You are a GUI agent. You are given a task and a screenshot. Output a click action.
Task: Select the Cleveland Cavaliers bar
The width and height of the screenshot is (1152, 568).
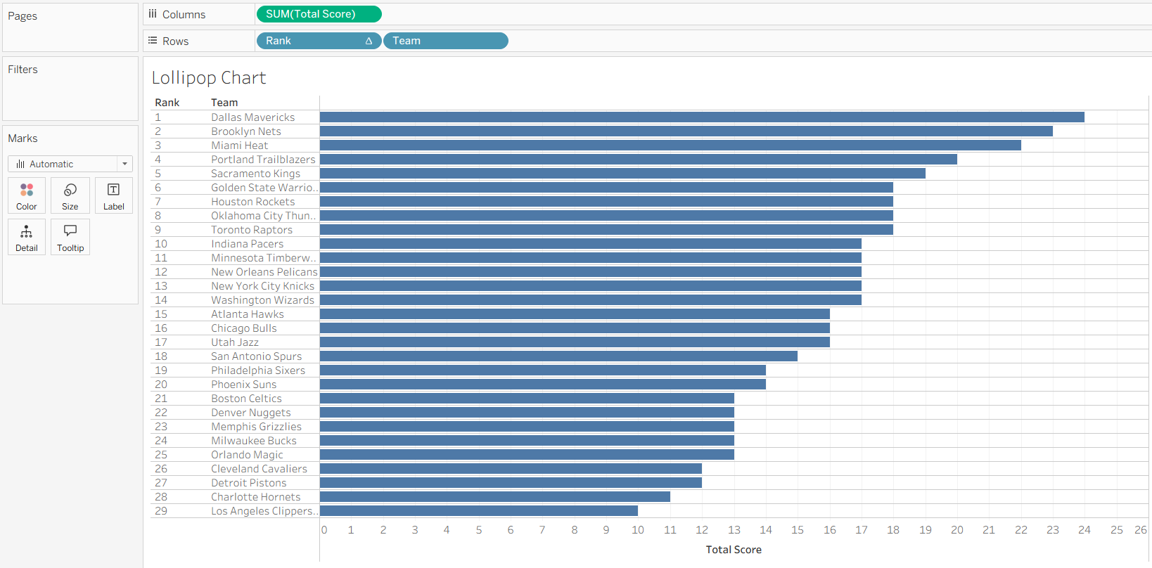(511, 469)
